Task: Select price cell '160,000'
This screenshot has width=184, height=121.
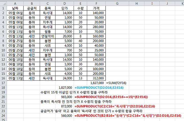Action: click(x=96, y=36)
